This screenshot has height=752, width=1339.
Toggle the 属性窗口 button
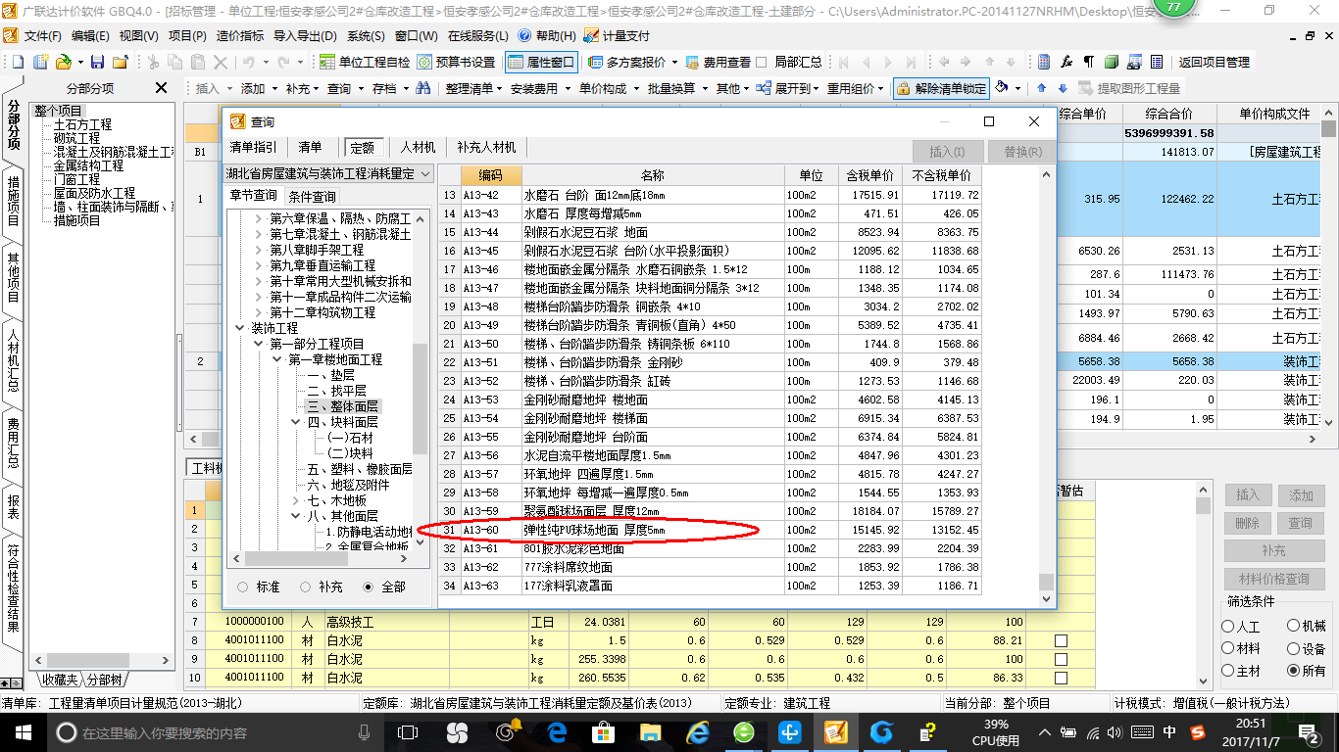pos(541,62)
